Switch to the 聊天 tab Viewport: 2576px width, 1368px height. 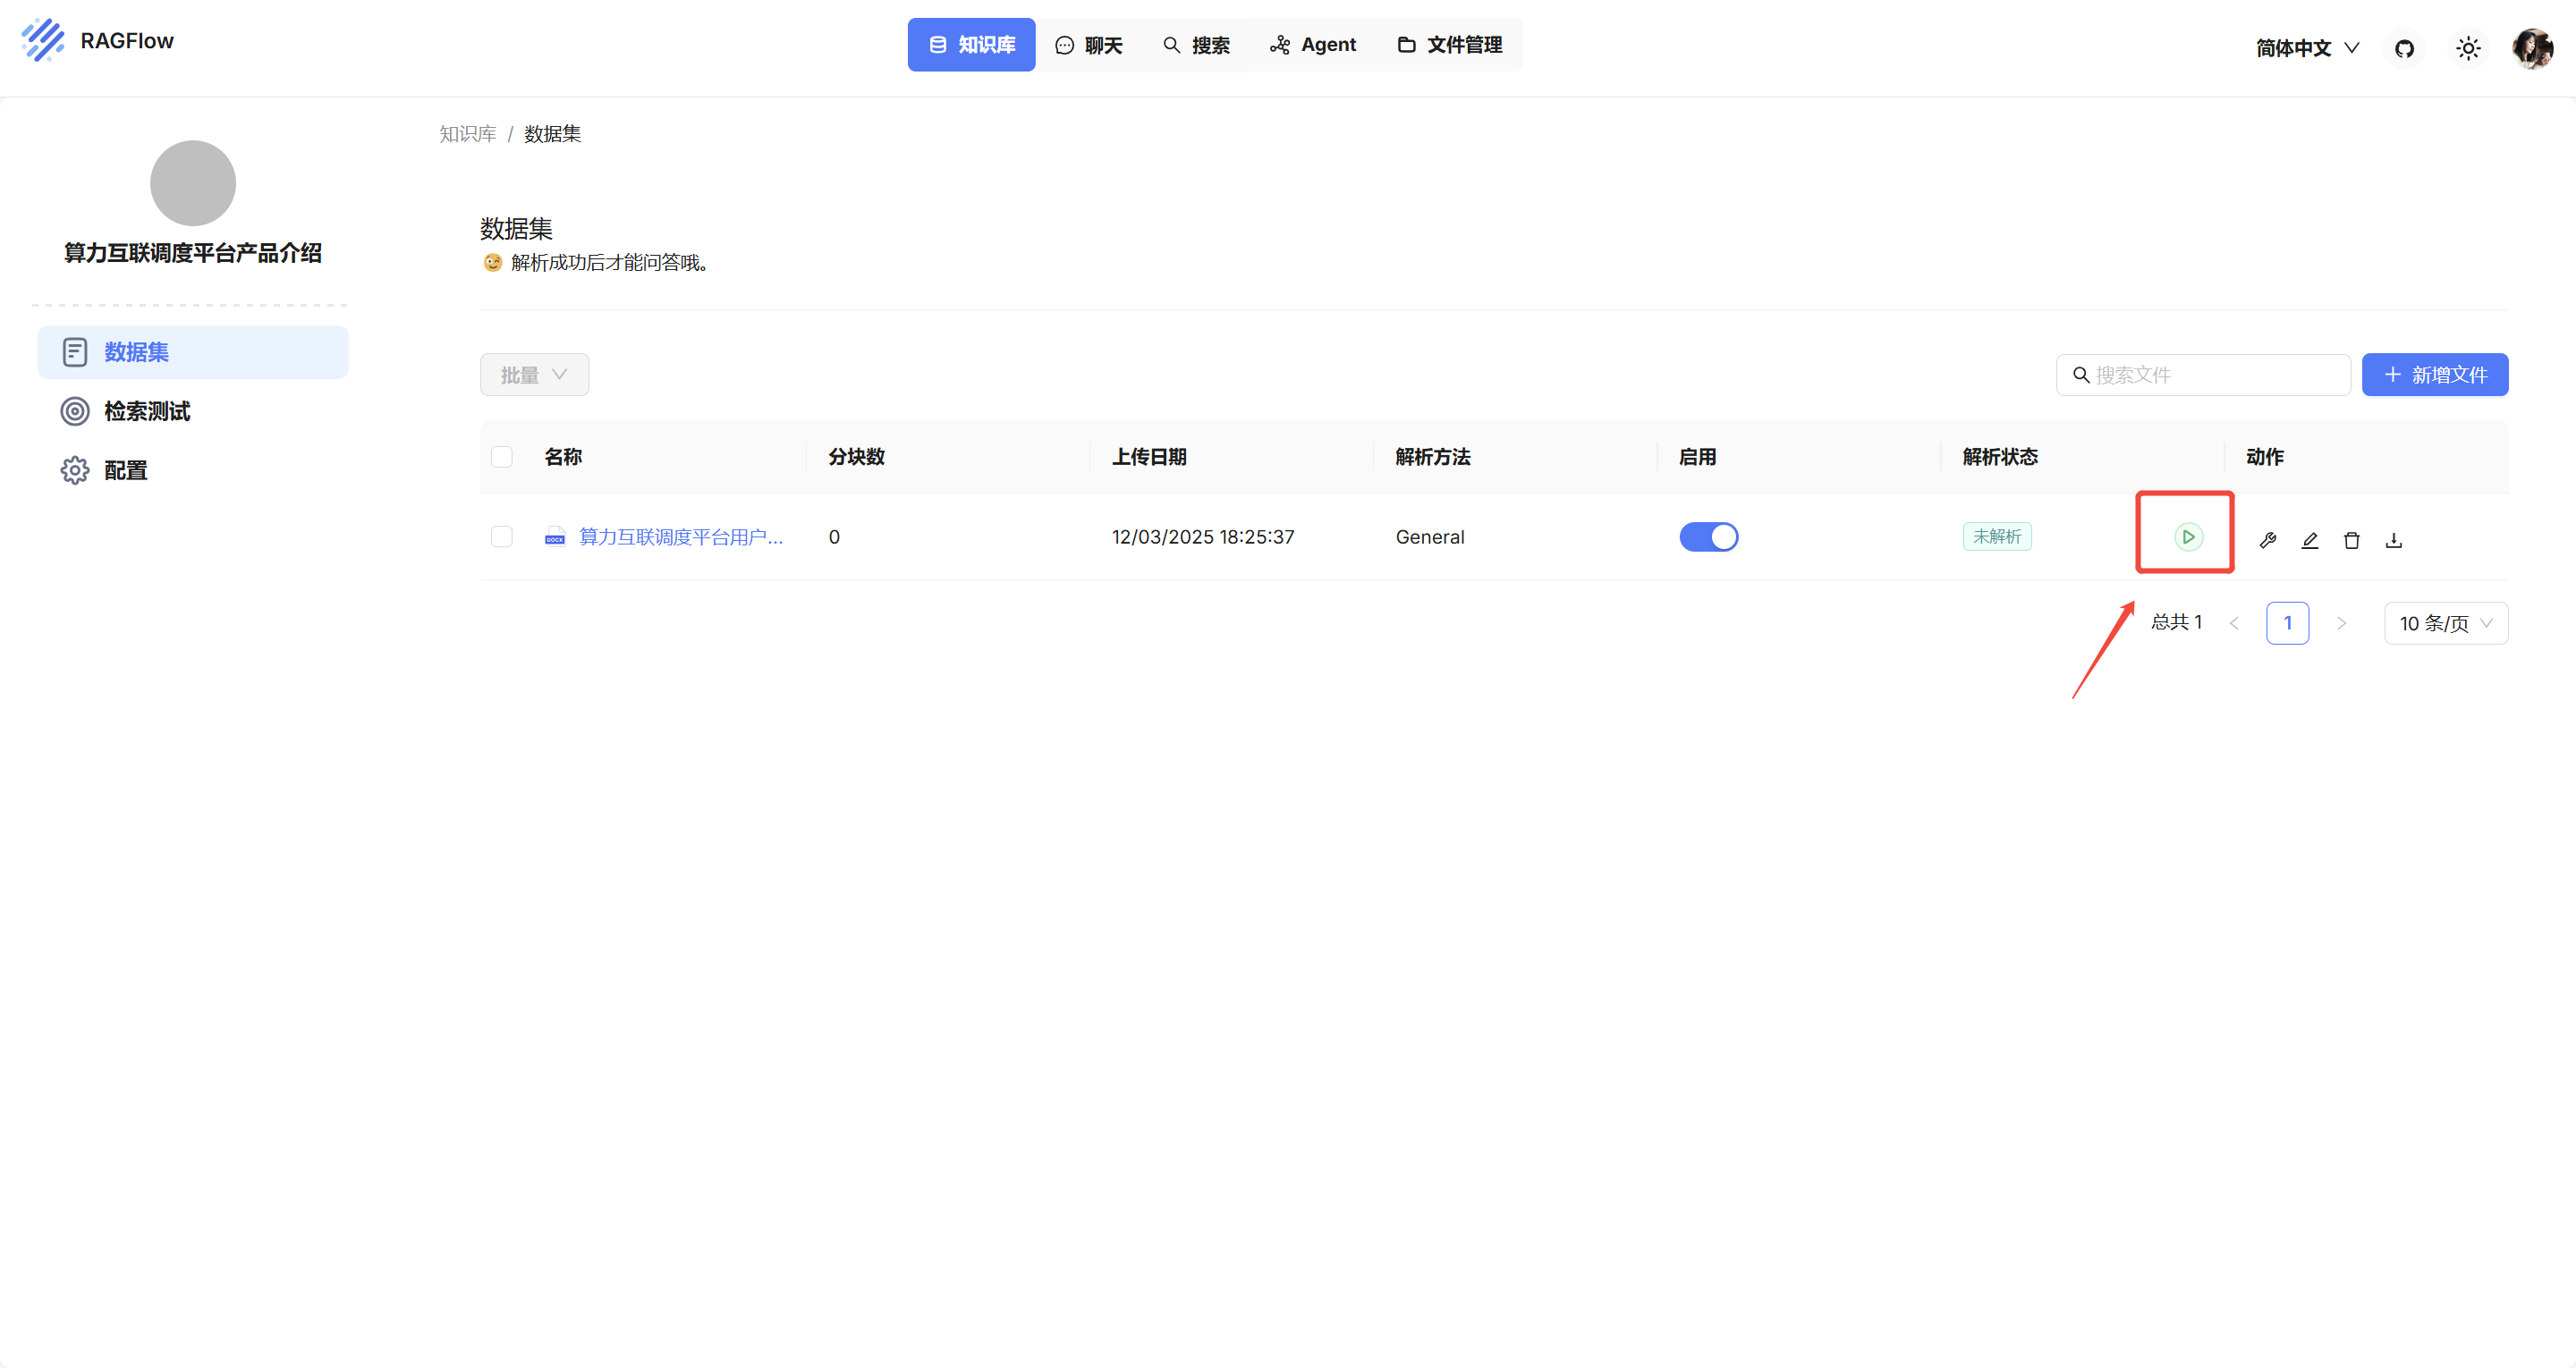pos(1089,45)
